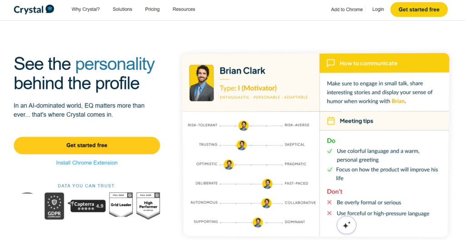Click the Supporting–Dominant slider marker
The image size is (465, 240).
click(258, 222)
